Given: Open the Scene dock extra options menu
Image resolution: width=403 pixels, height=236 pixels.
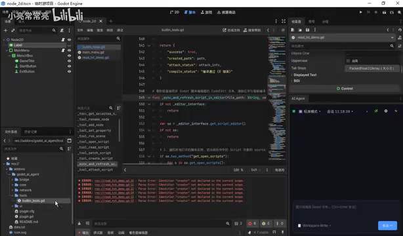Looking at the screenshot, I should click(69, 30).
